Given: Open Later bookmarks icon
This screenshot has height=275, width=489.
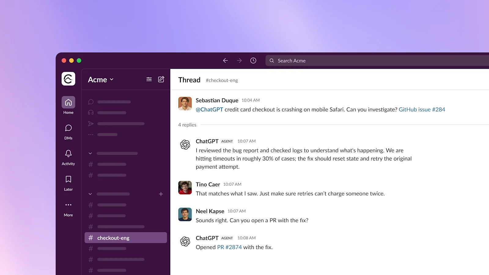Looking at the screenshot, I should 68,183.
